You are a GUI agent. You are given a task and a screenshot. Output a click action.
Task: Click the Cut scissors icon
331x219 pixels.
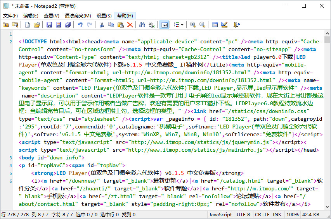(102, 25)
